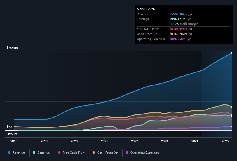Click the kr96.177m earnings value
237x161 pixels.
pos(178,19)
